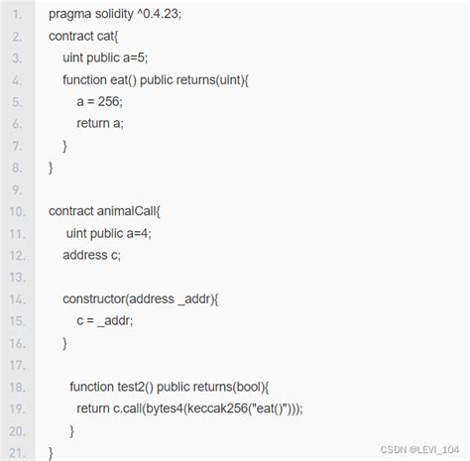Click line number 13 in gutter

(18, 278)
